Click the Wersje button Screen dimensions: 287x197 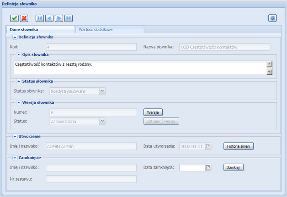coord(153,112)
